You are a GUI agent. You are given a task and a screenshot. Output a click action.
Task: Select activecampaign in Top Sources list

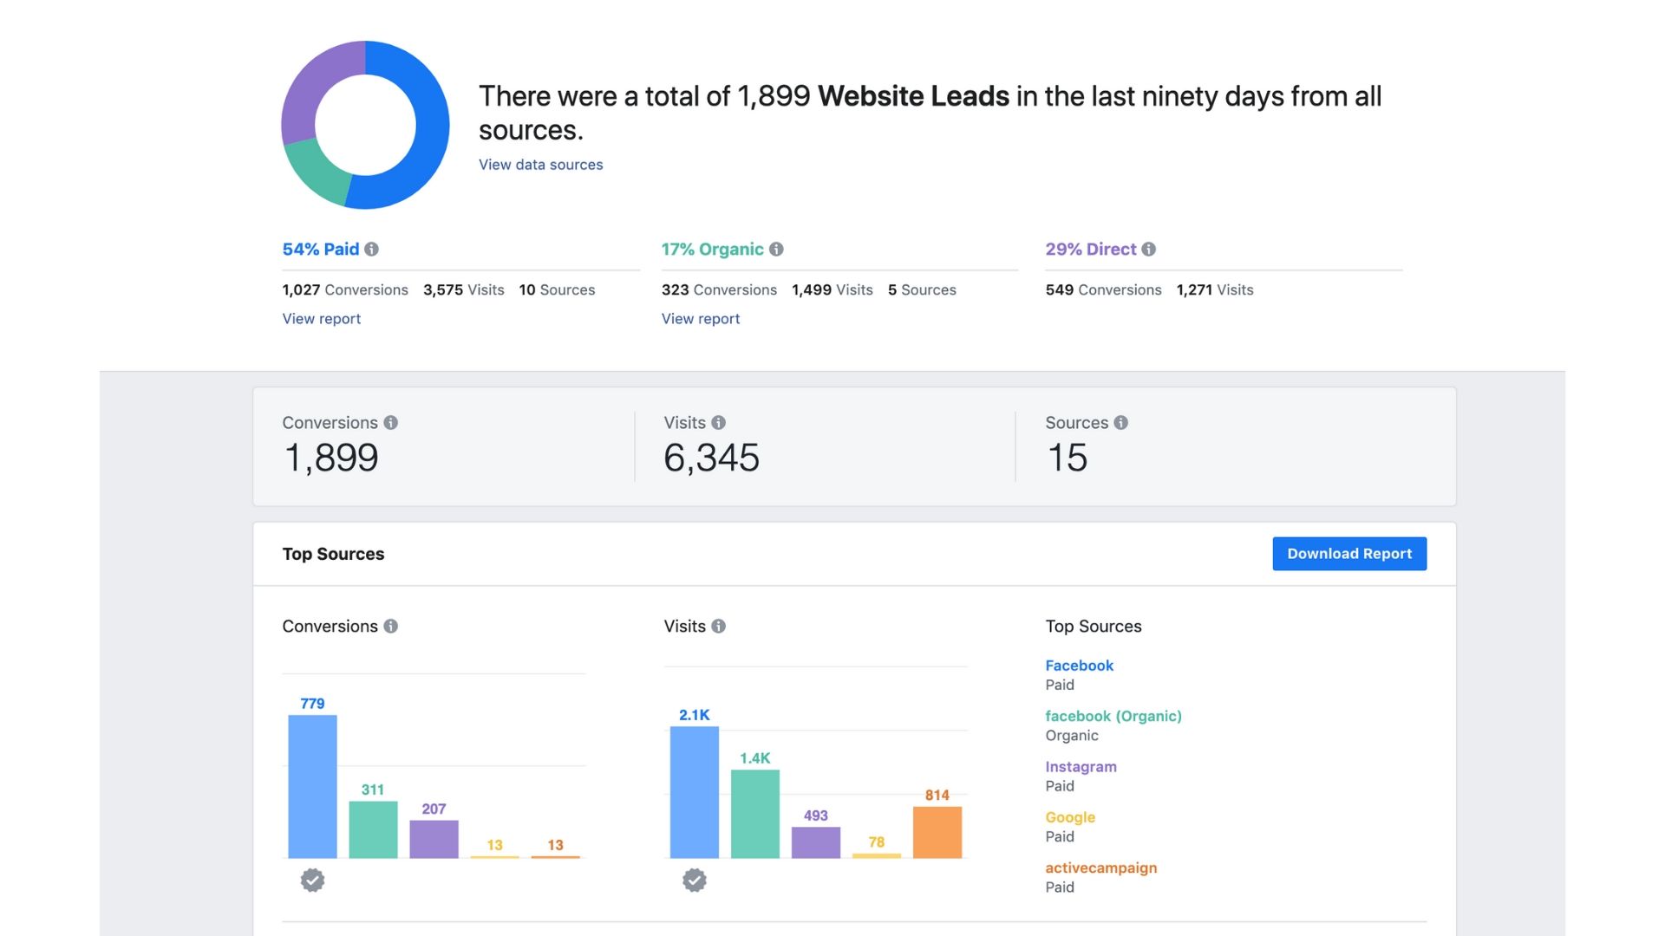(x=1101, y=868)
